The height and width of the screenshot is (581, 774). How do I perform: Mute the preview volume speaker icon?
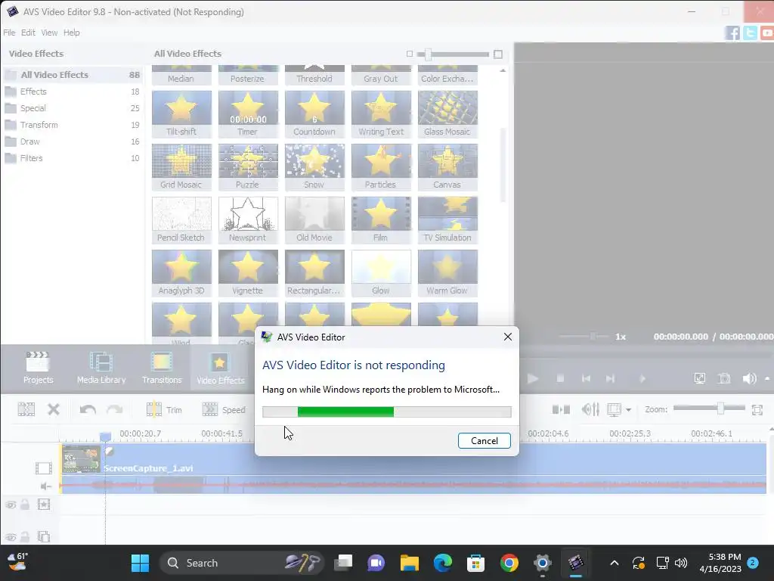749,379
